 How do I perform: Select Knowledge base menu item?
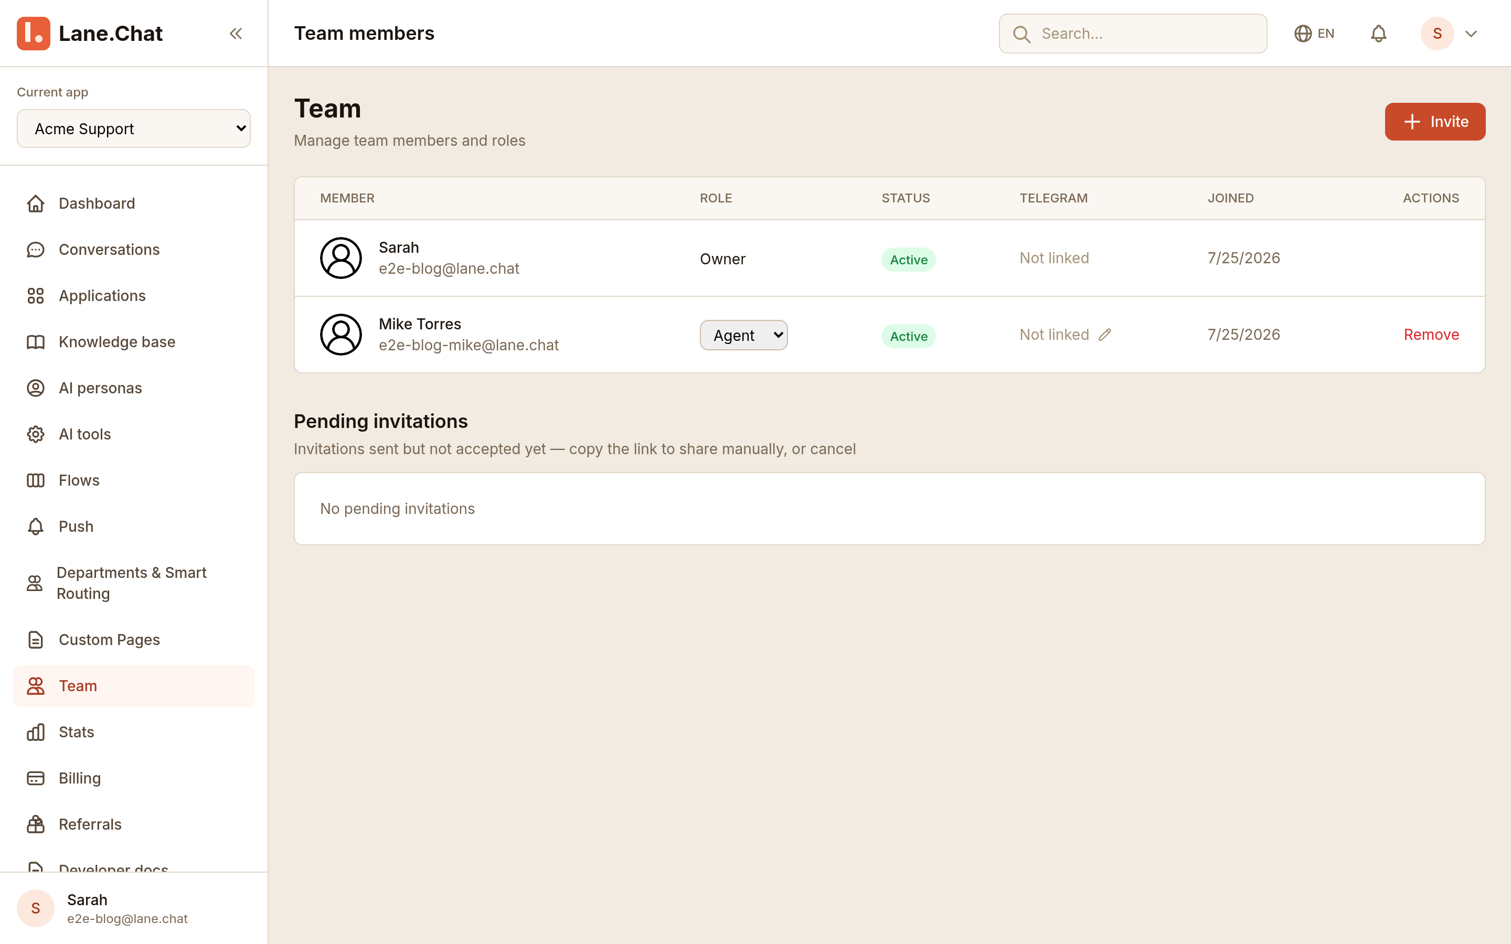point(134,342)
